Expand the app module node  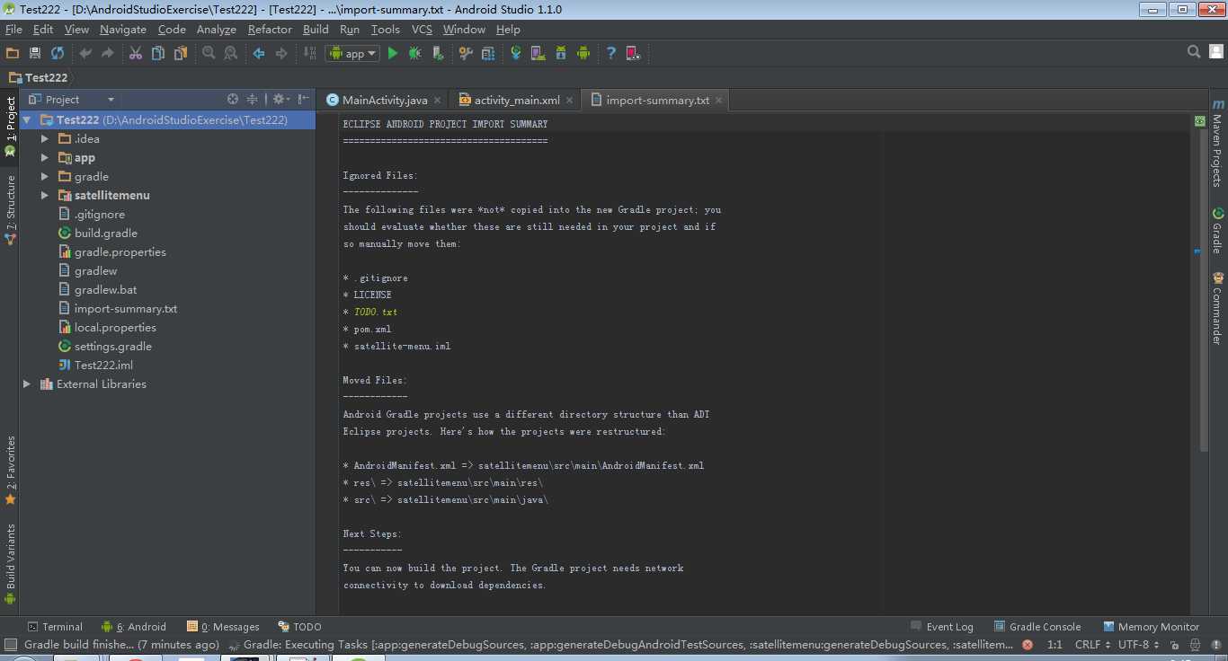[45, 158]
